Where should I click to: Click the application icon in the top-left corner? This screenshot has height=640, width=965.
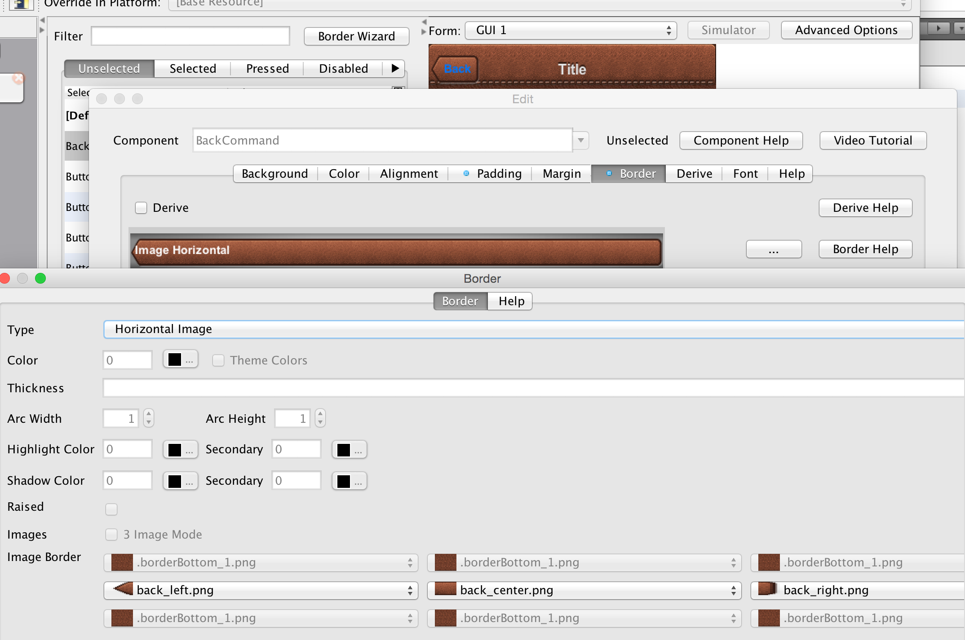point(21,5)
